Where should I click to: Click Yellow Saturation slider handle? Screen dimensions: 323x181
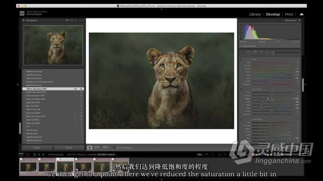[268, 99]
